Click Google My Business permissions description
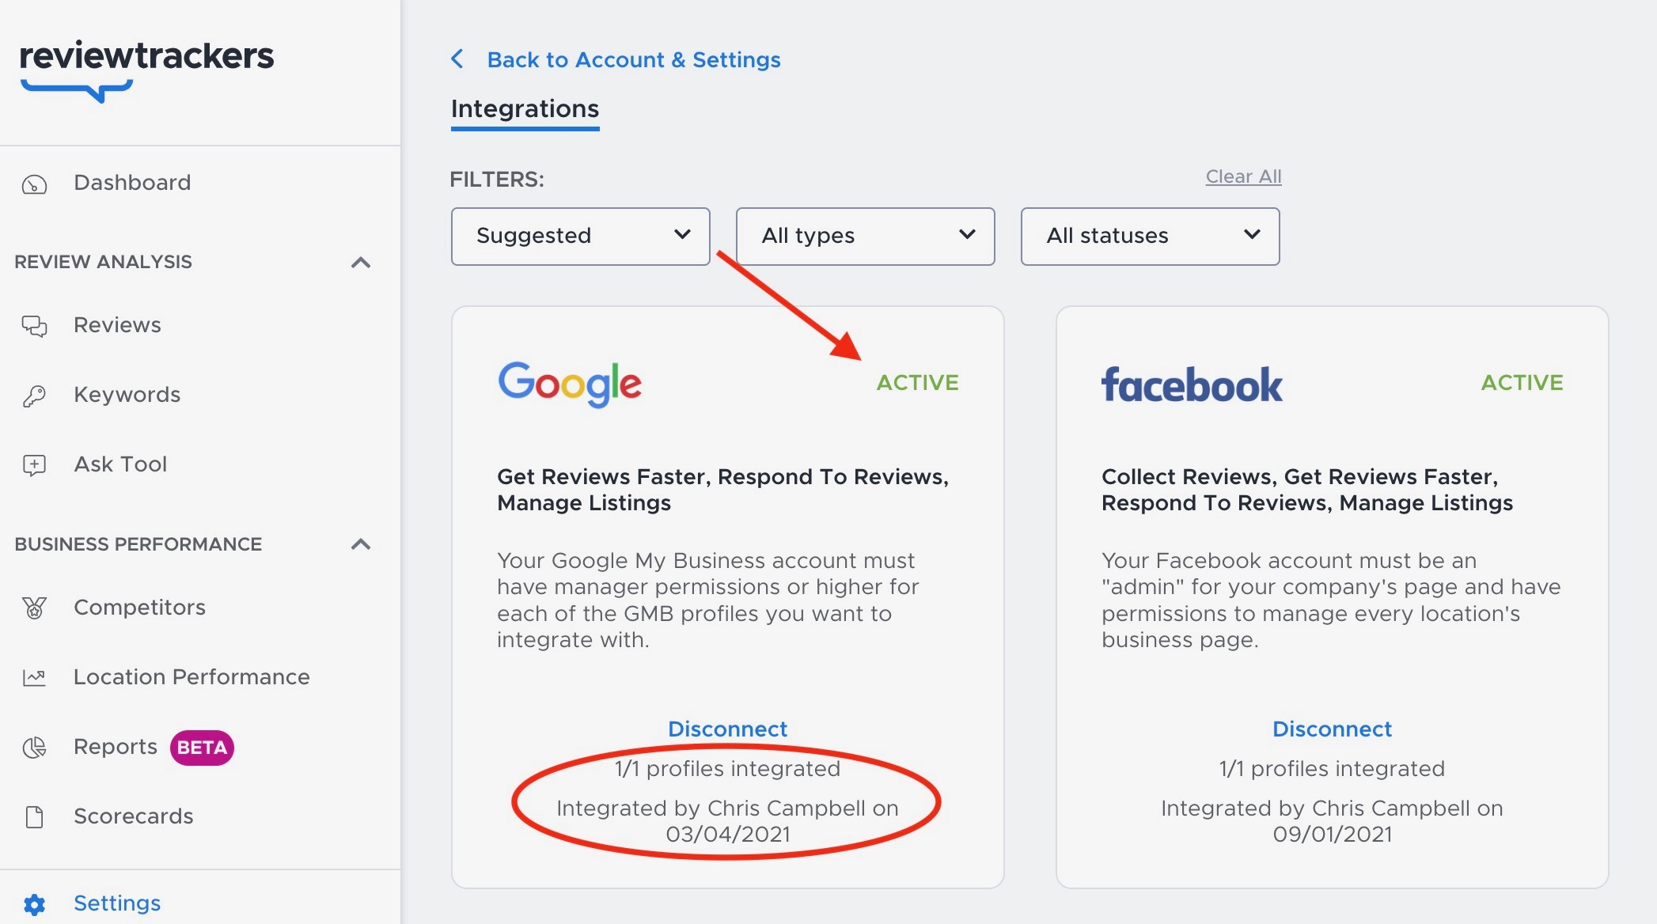This screenshot has width=1657, height=924. (x=707, y=600)
